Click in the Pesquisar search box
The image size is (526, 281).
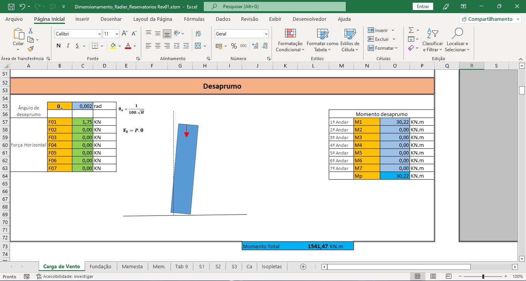tap(275, 7)
